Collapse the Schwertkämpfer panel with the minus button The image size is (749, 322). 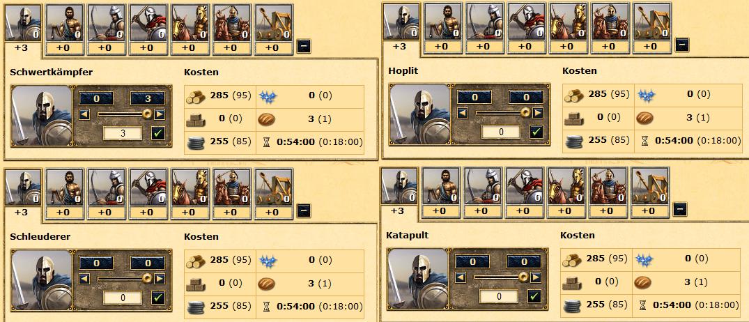click(x=304, y=46)
